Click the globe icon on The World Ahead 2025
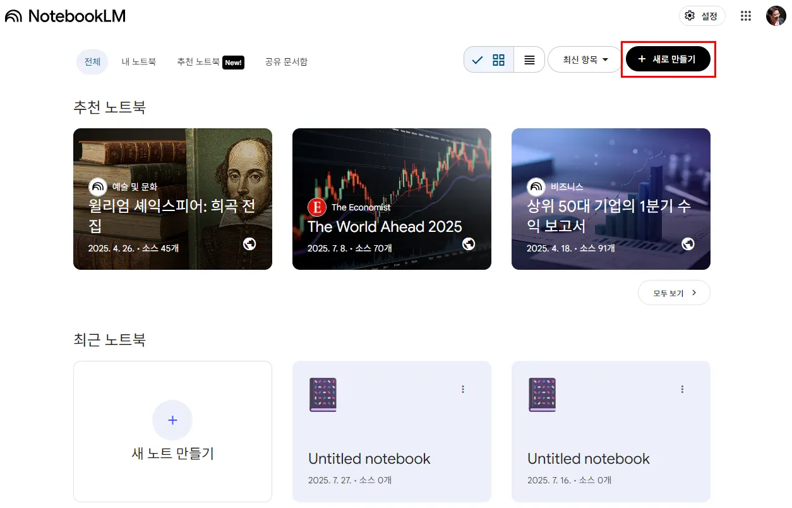 (x=468, y=244)
